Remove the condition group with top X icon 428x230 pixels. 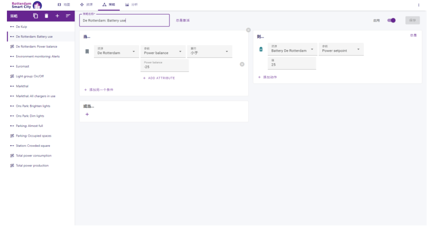pos(248,30)
